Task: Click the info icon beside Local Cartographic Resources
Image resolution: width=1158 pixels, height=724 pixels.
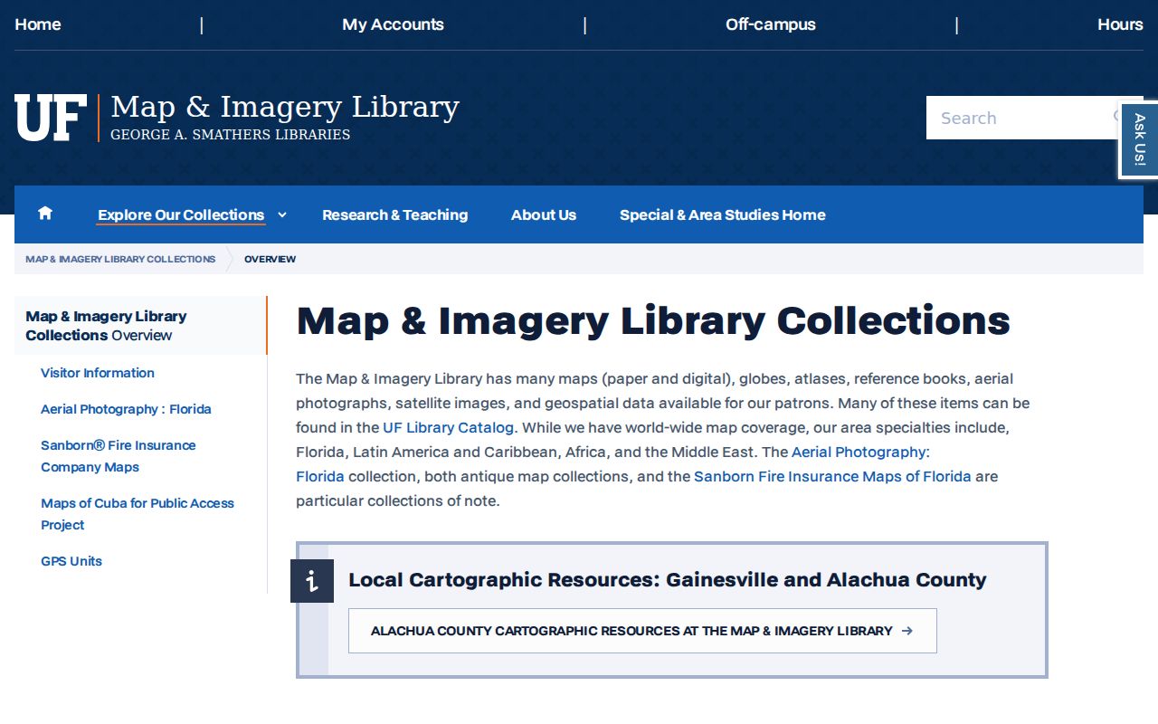Action: point(312,581)
